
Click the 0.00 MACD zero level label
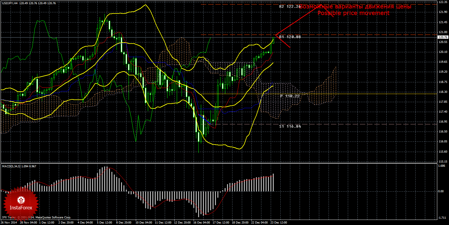click(441, 191)
